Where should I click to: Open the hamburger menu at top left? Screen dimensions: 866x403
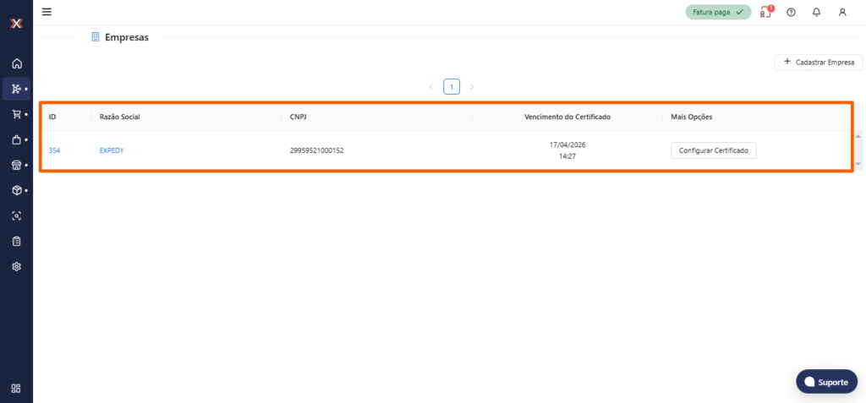pos(47,12)
